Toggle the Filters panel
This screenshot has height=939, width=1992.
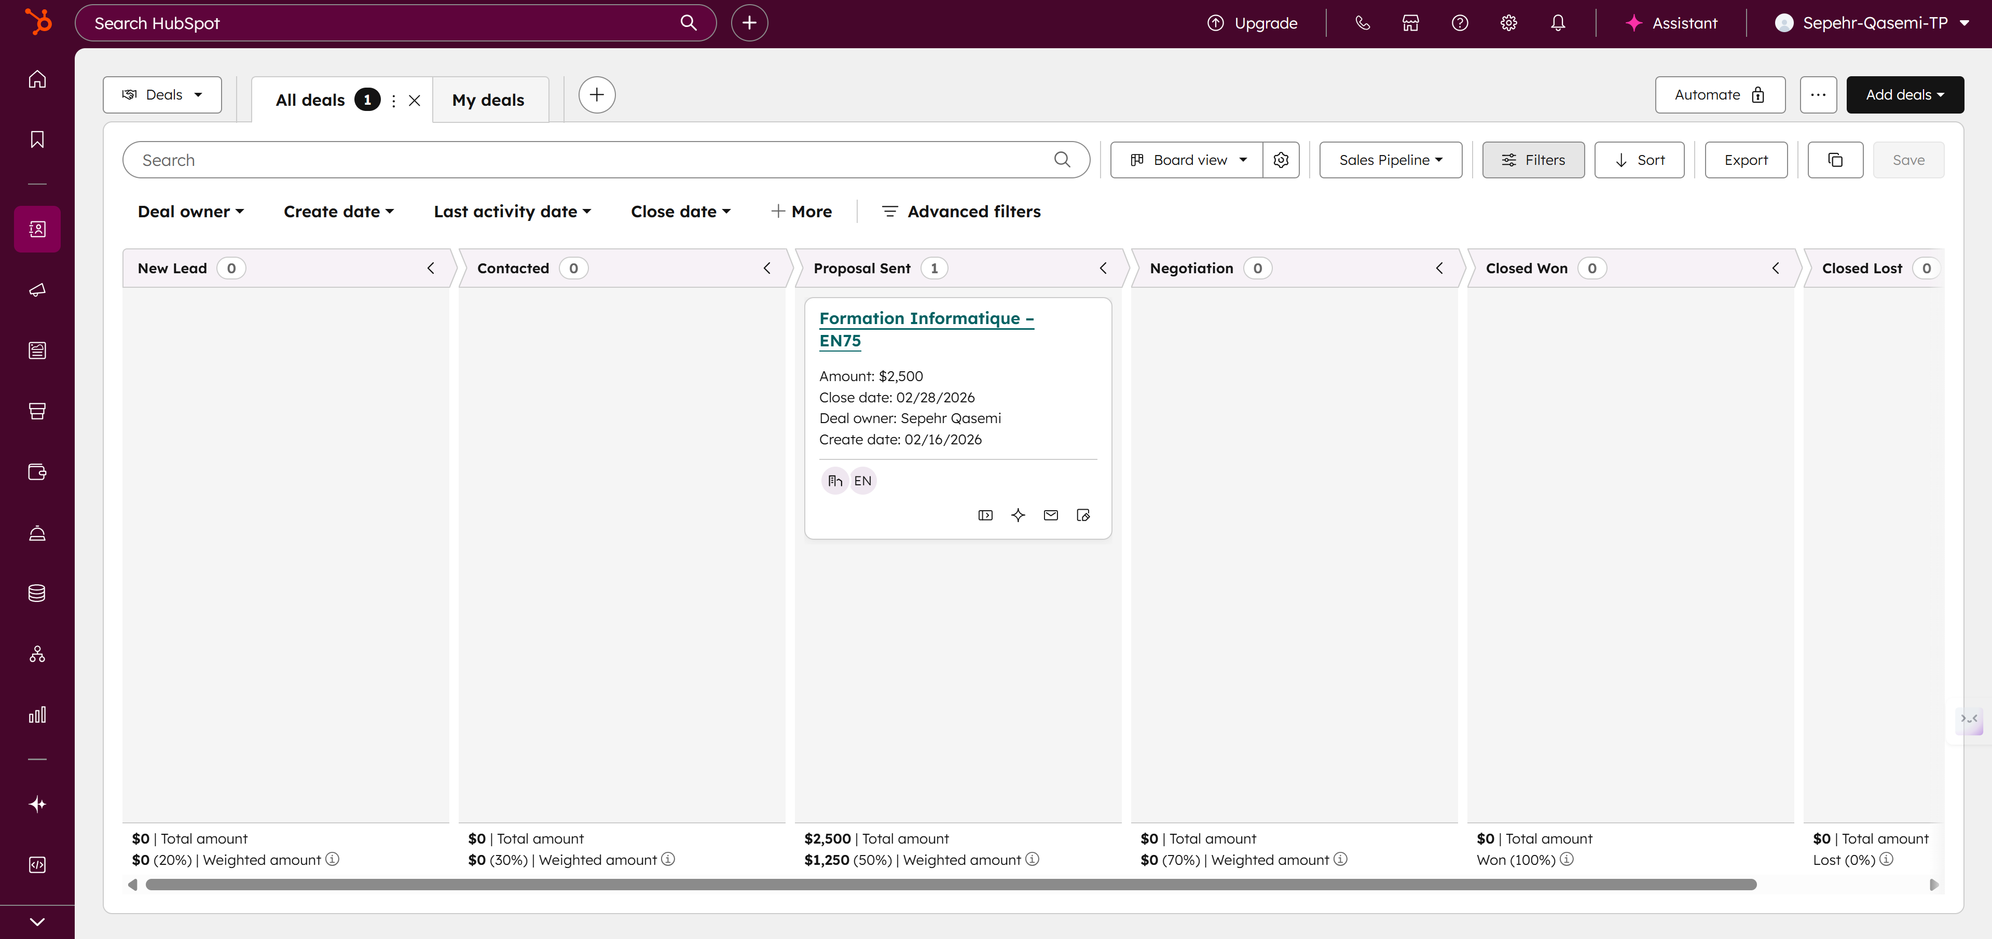tap(1533, 160)
